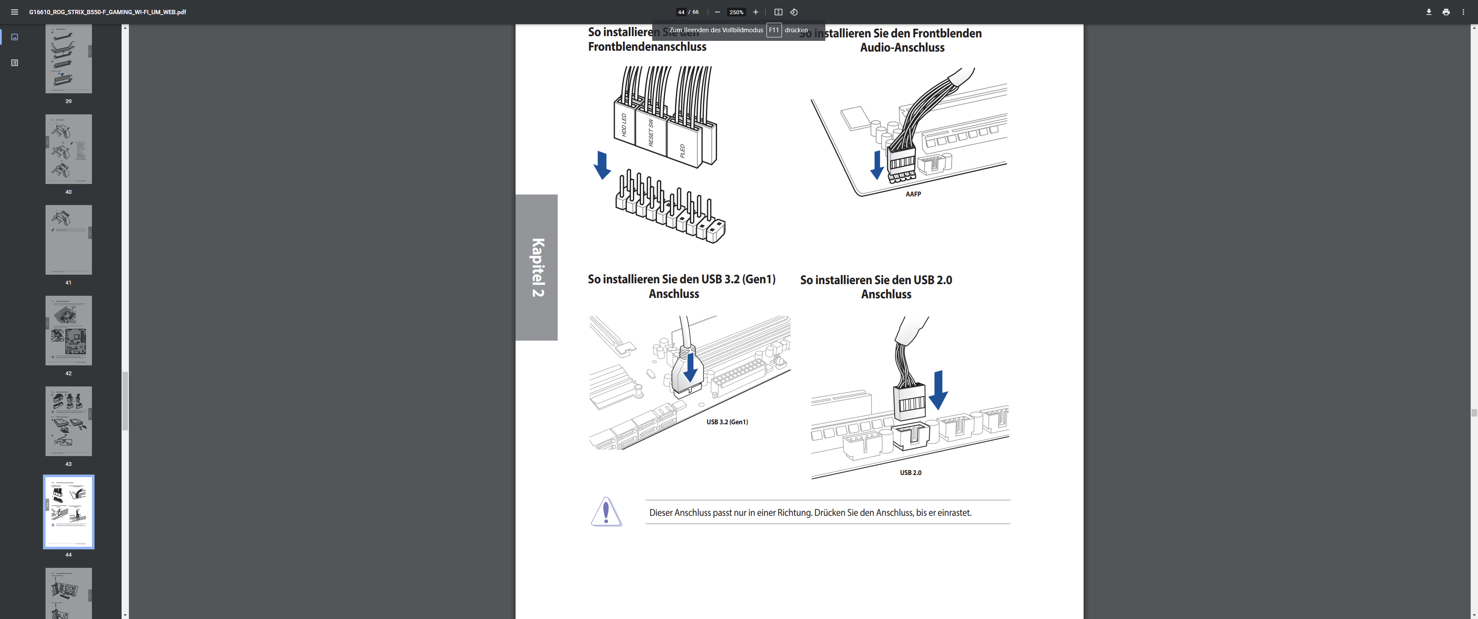1478x619 pixels.
Task: Select page 42 thumbnail
Action: click(x=68, y=330)
